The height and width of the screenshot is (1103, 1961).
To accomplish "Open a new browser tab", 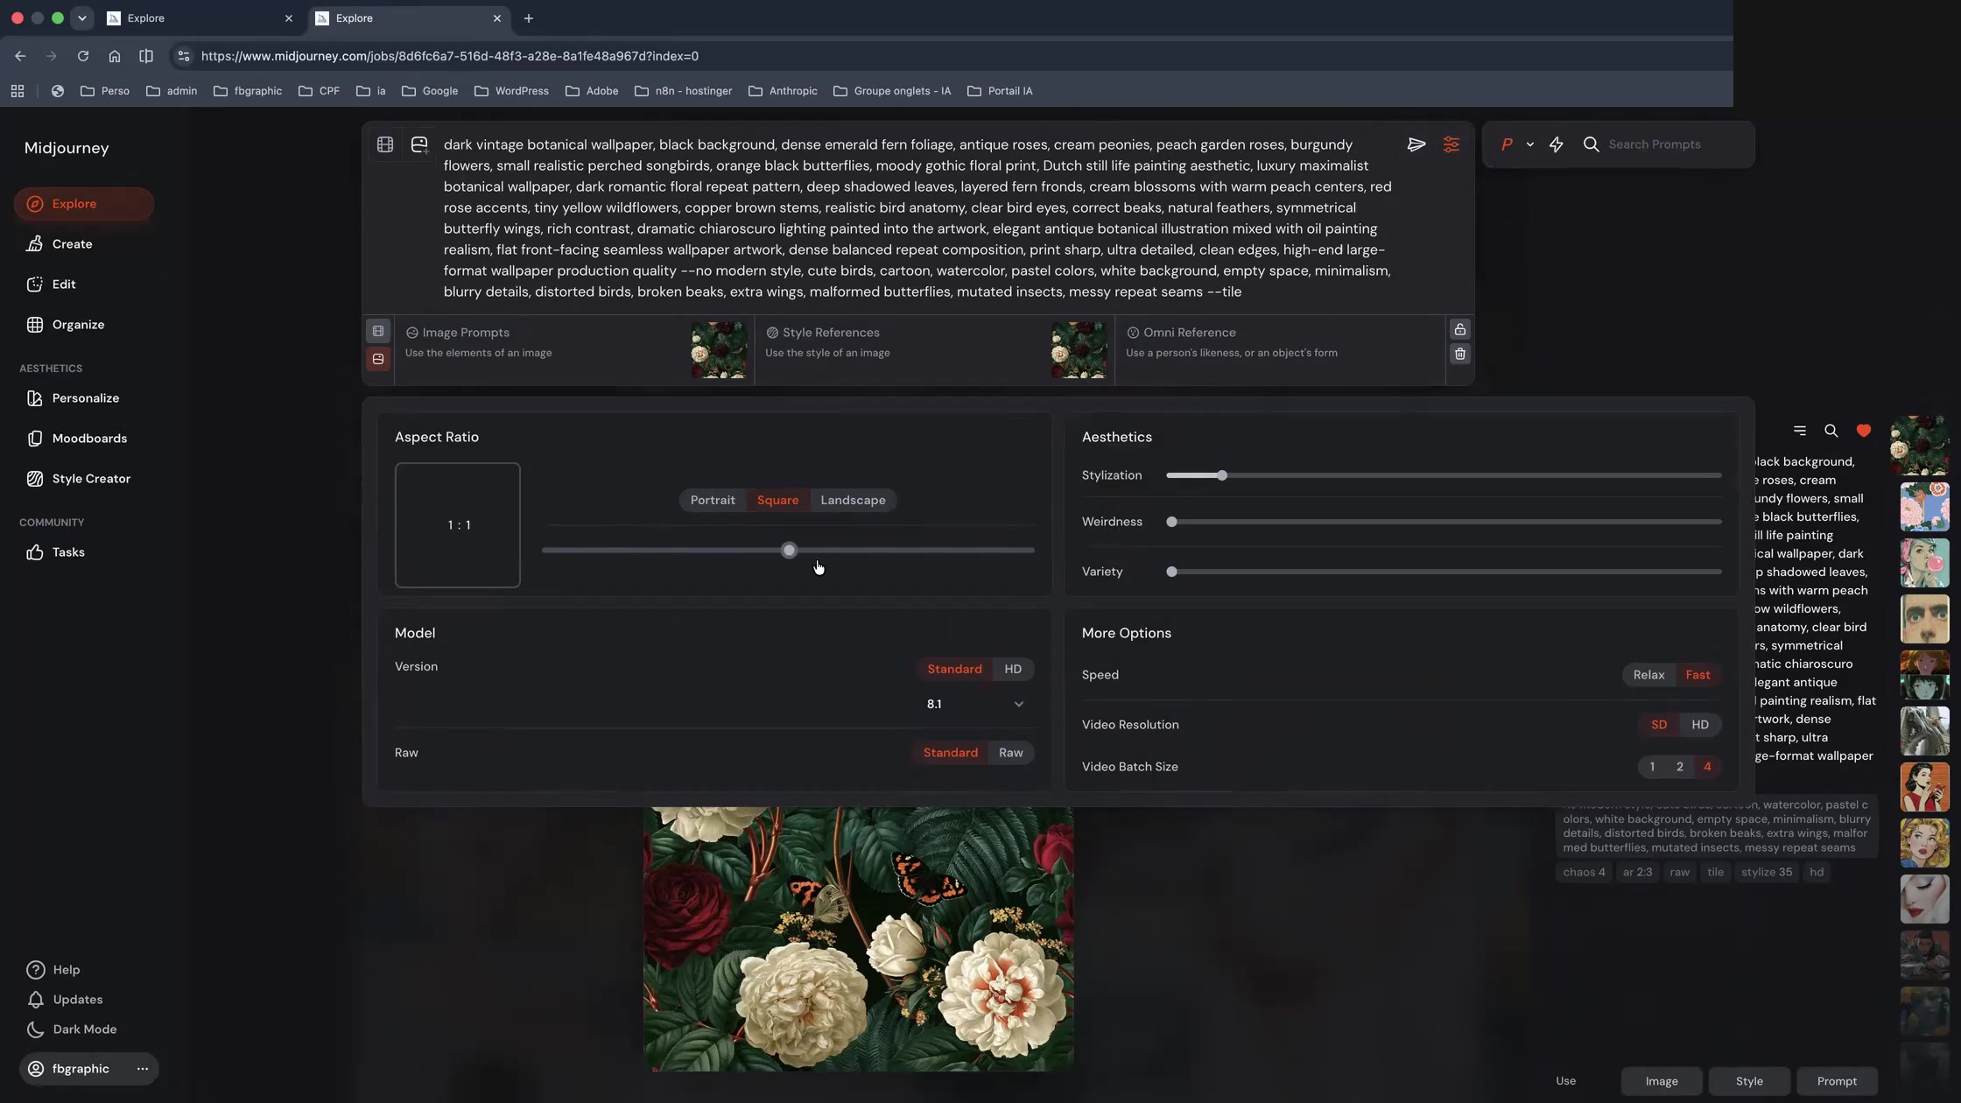I will (x=528, y=18).
